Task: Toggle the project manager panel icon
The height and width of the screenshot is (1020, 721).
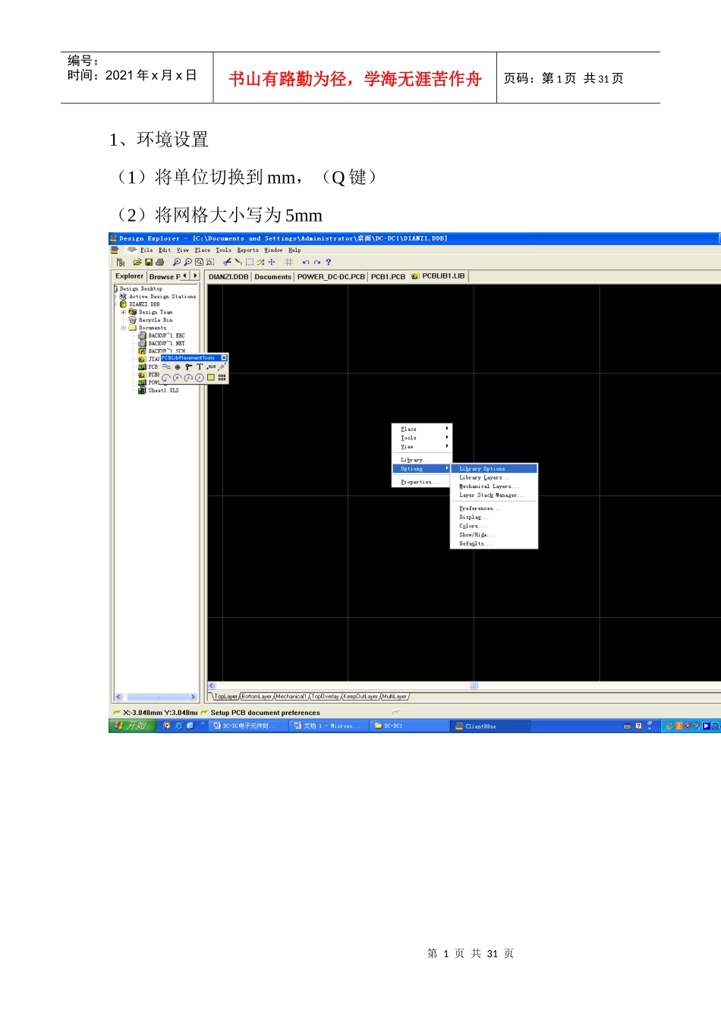Action: coord(121,262)
